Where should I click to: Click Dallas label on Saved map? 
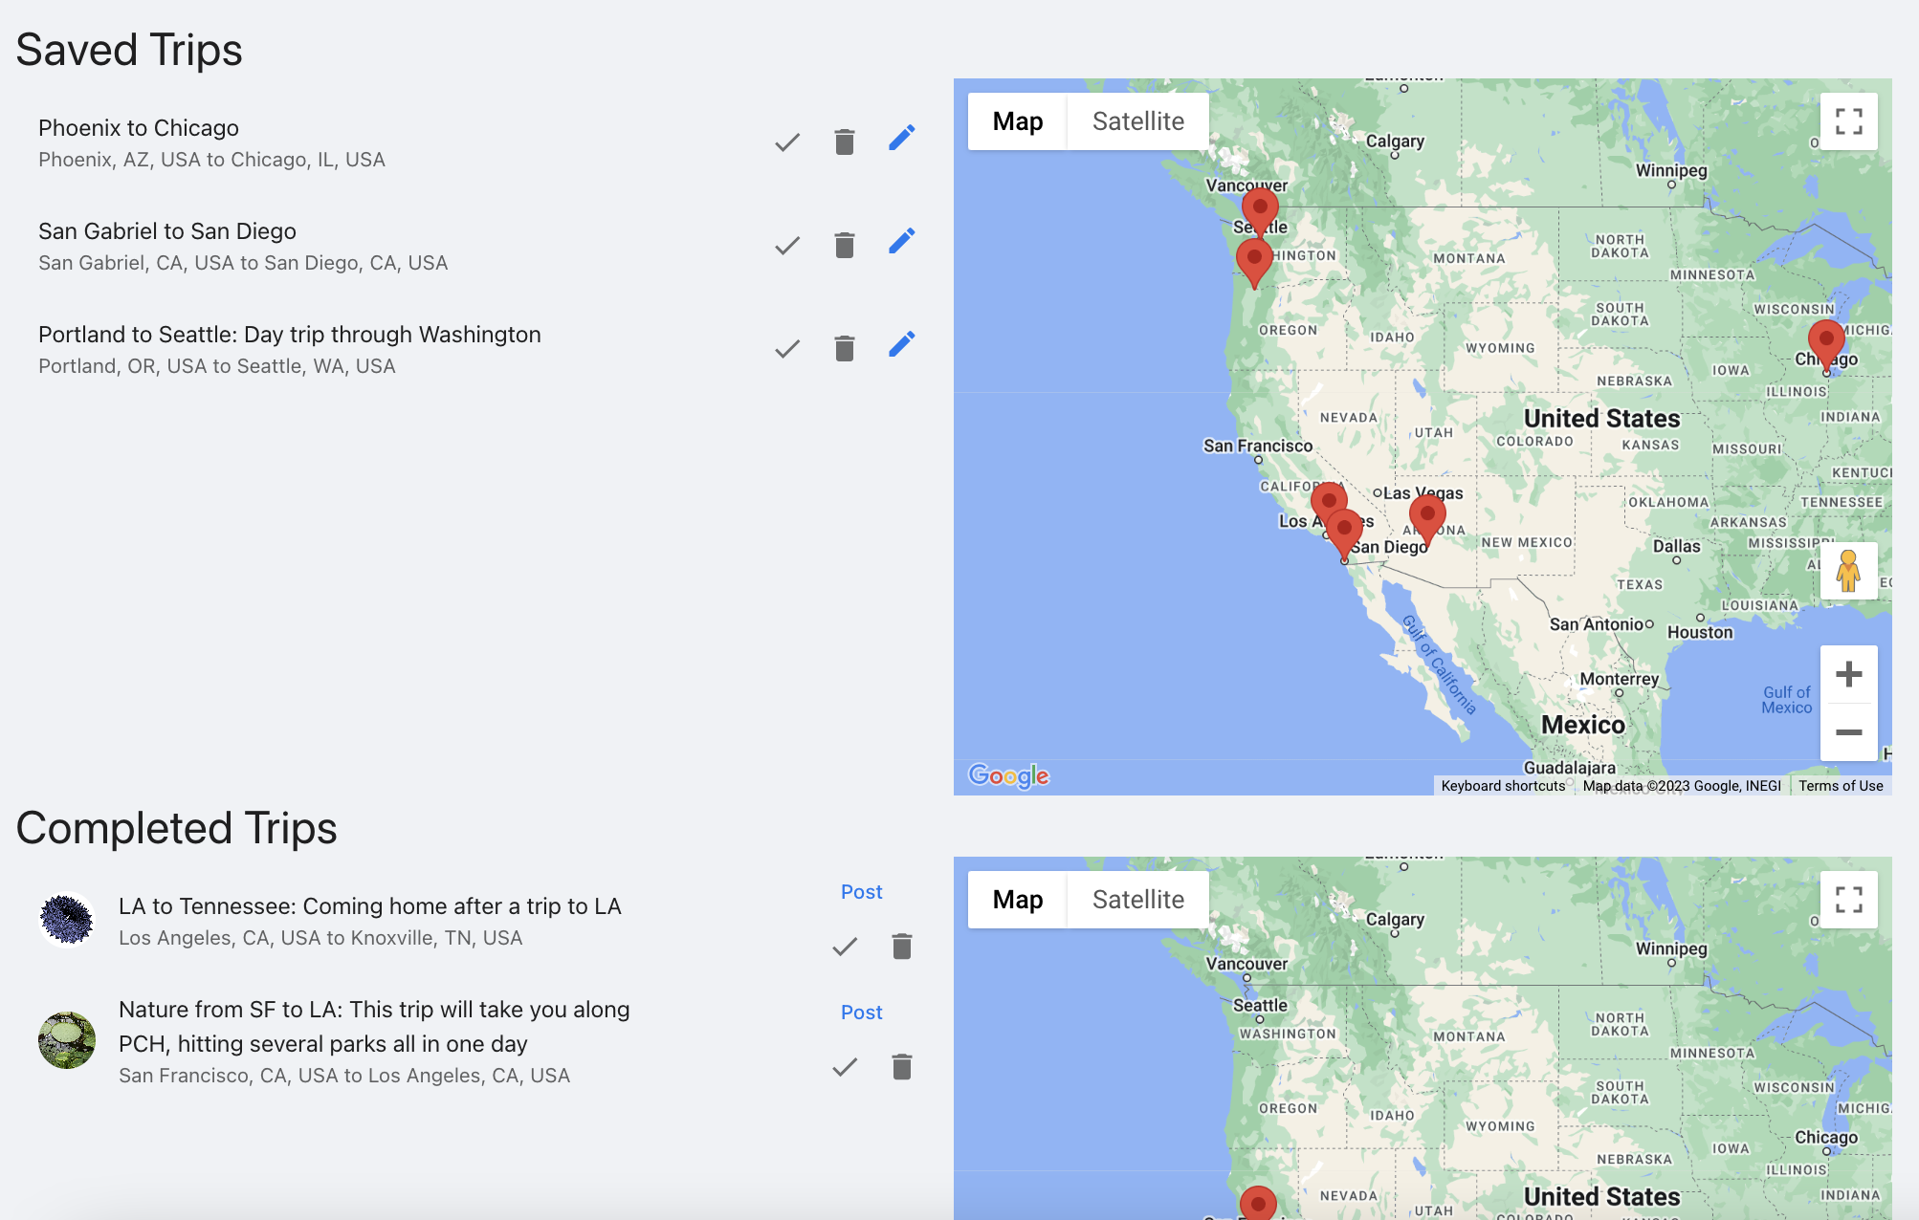[x=1677, y=546]
